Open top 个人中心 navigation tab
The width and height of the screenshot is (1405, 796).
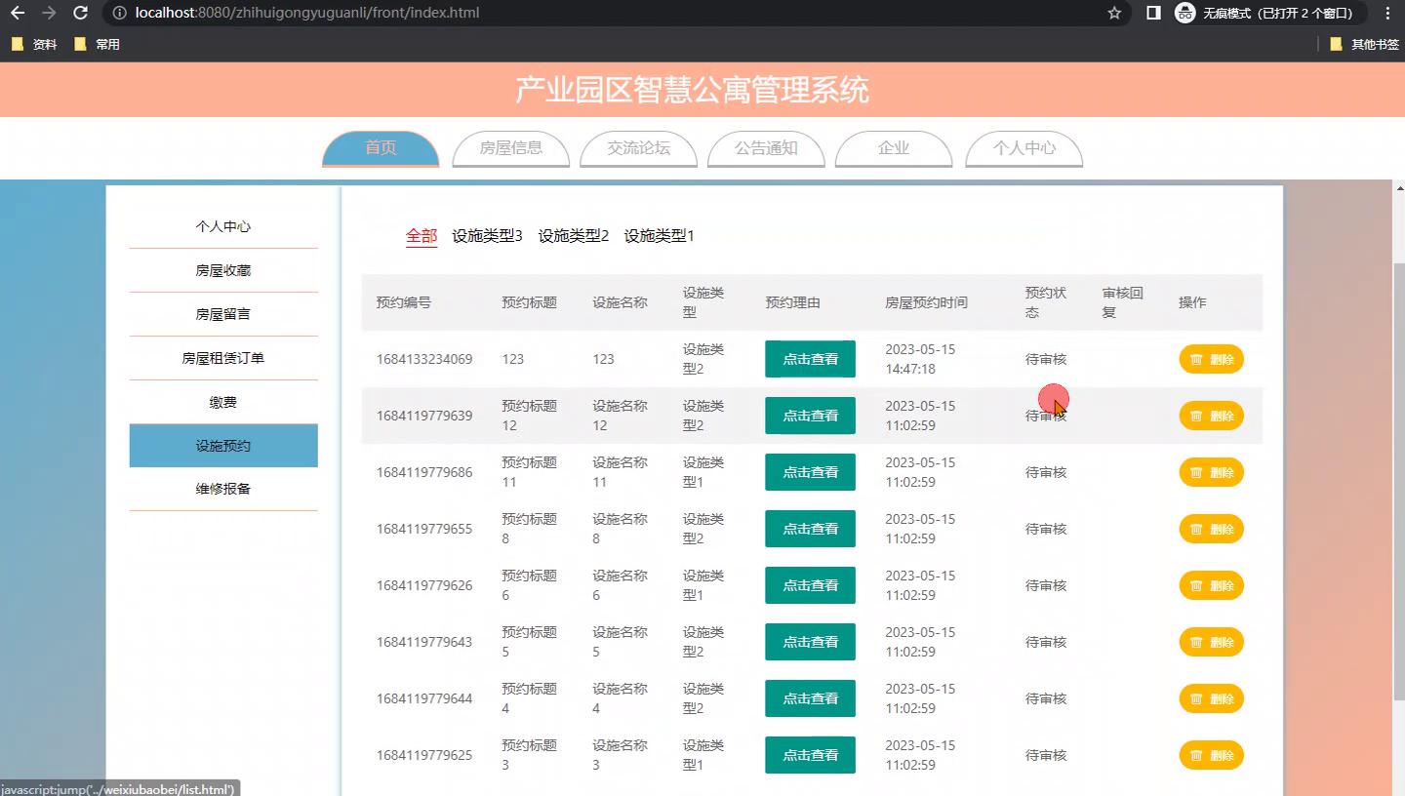(x=1024, y=148)
